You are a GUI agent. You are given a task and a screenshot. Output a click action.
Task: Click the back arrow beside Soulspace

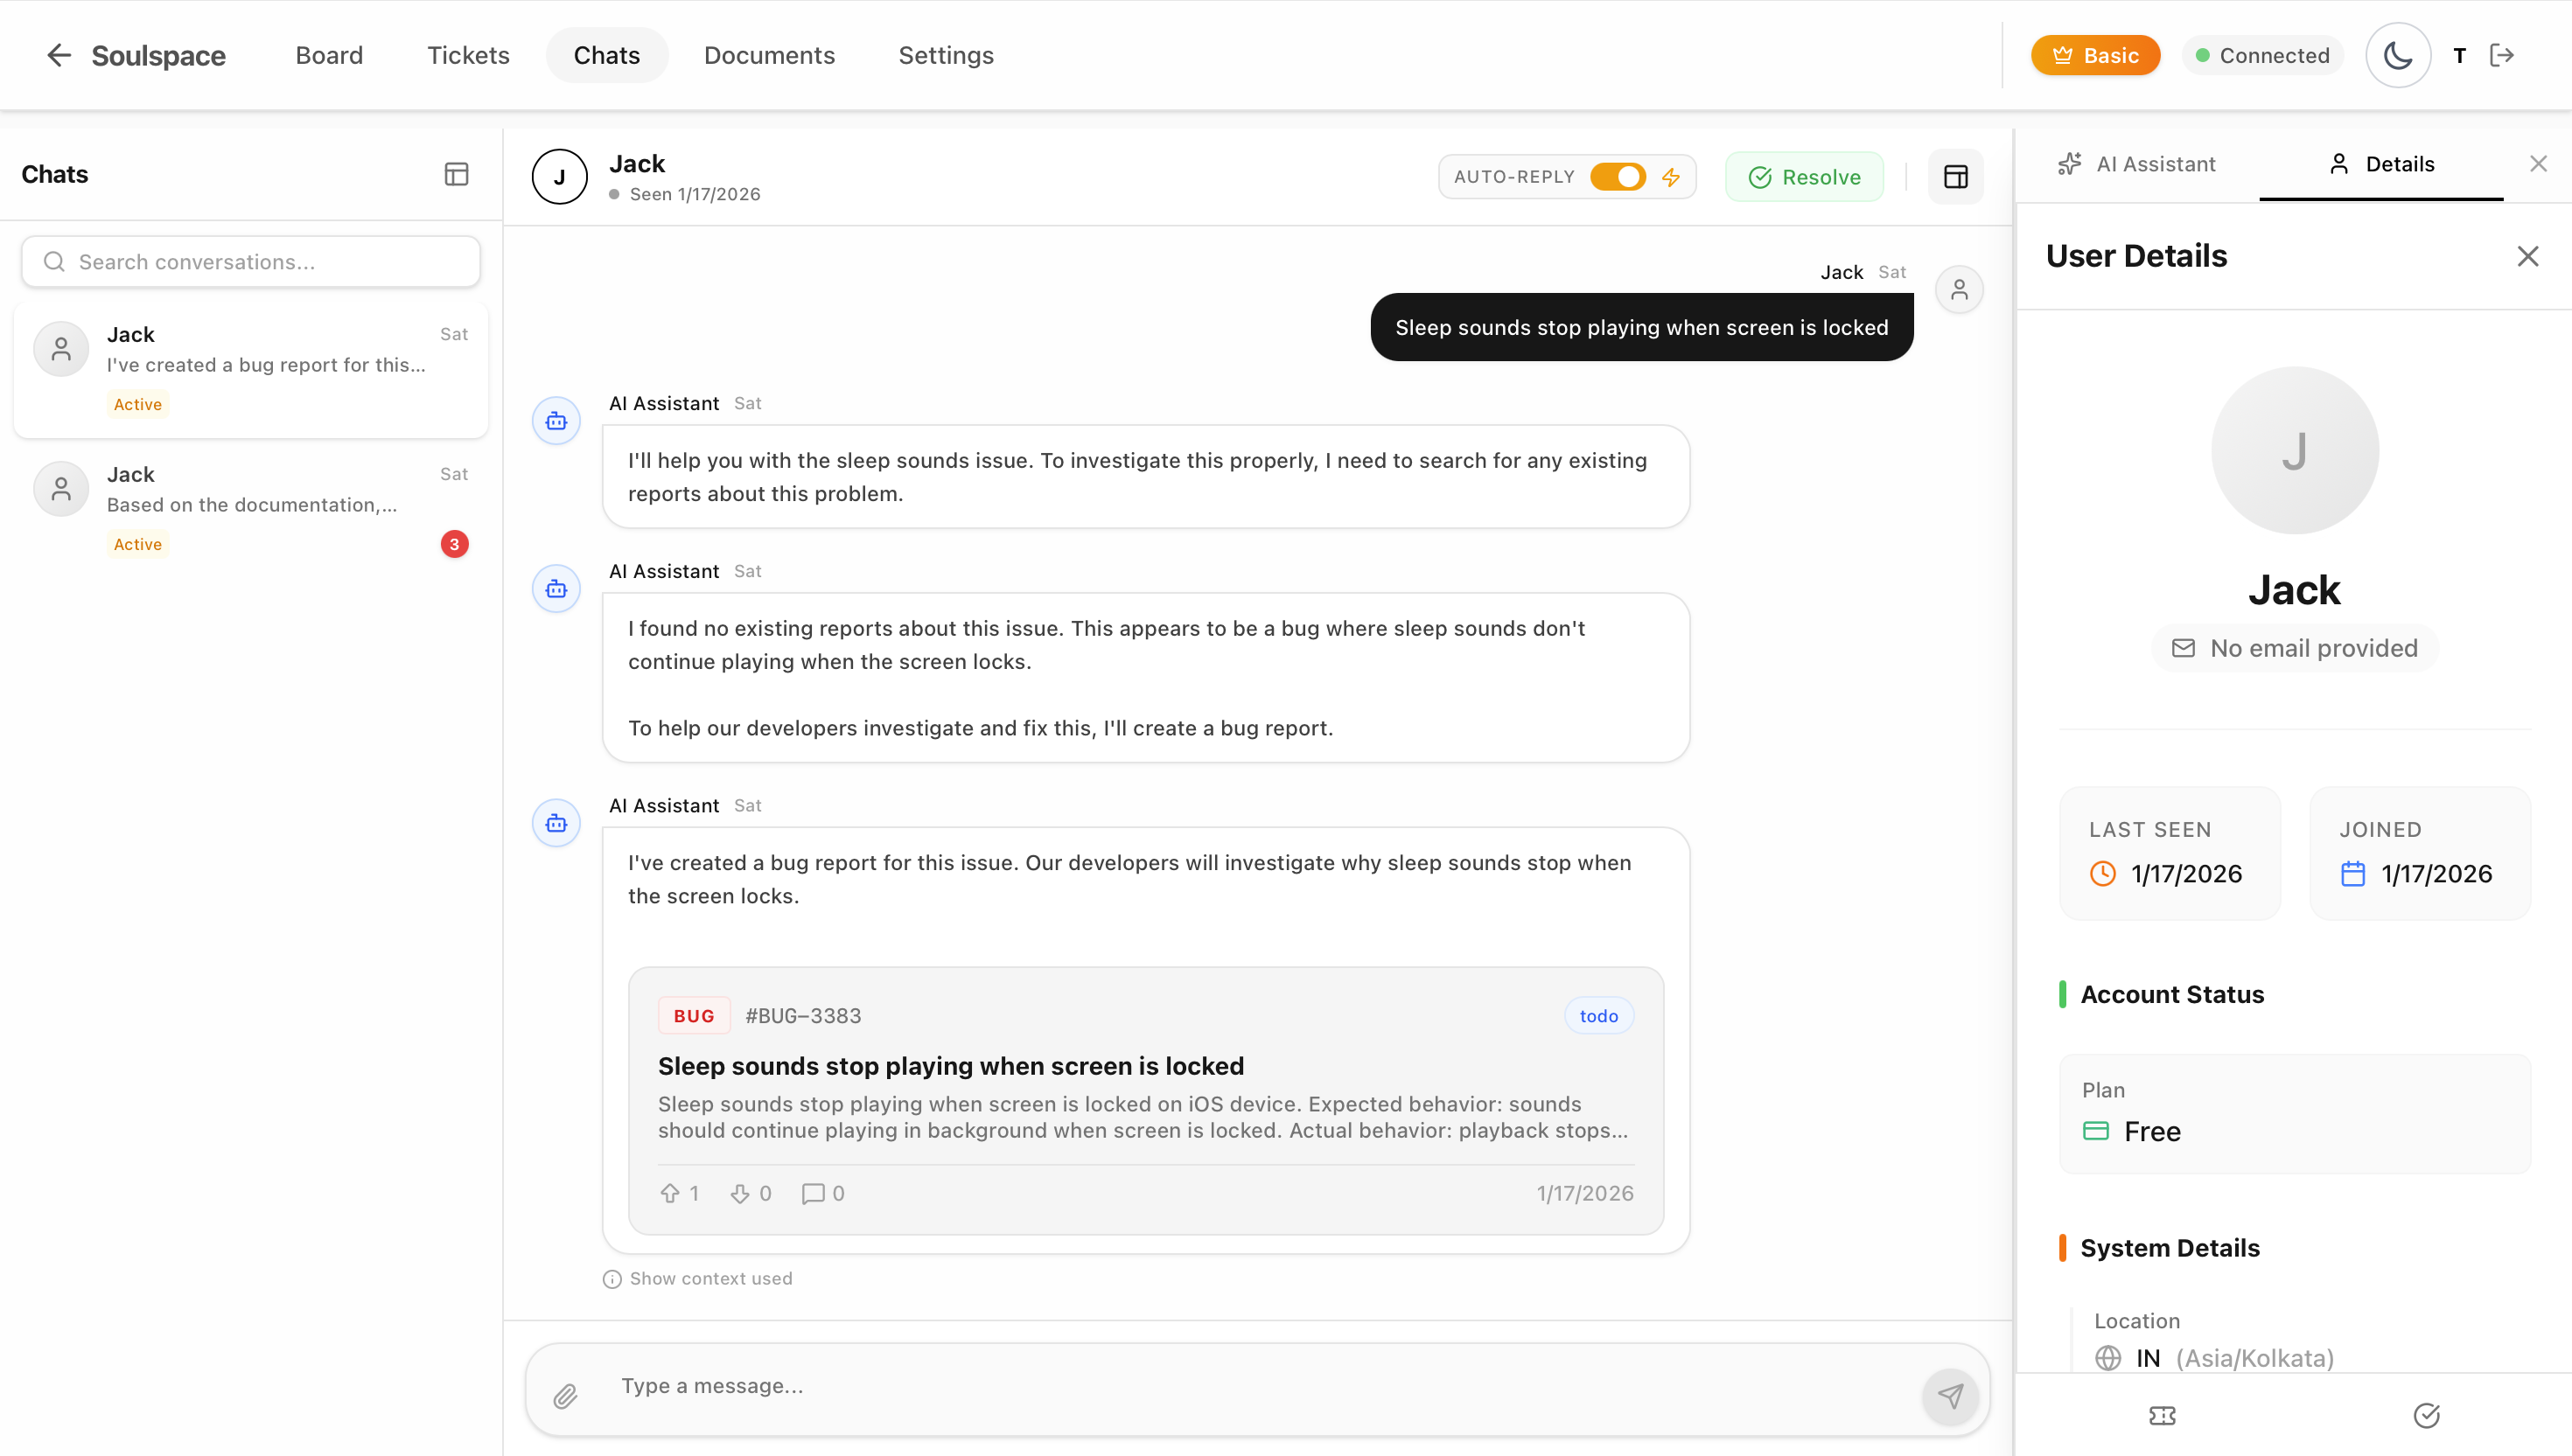pyautogui.click(x=59, y=55)
